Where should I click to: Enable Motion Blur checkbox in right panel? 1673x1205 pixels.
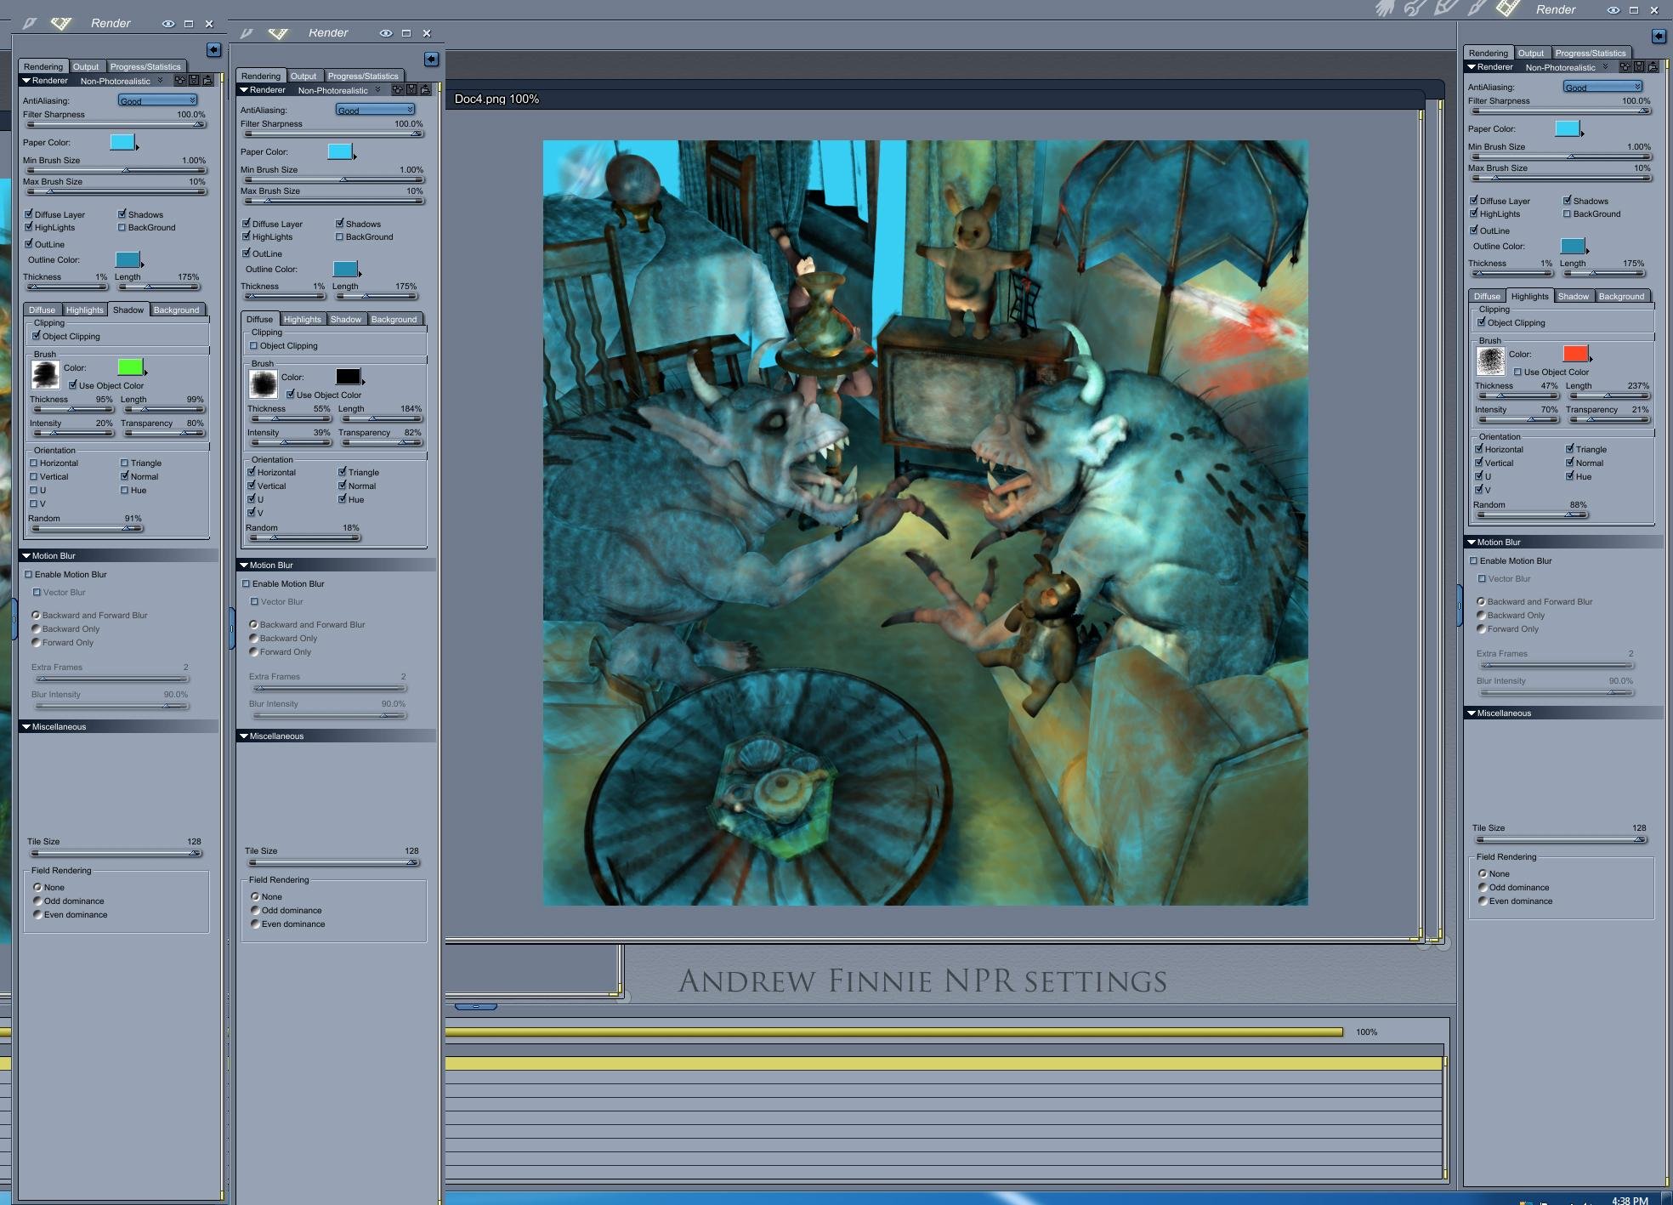tap(1474, 560)
